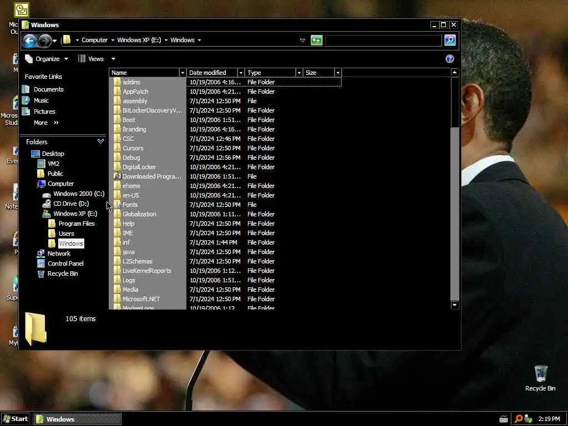Select the Globalization folder row

225,214
